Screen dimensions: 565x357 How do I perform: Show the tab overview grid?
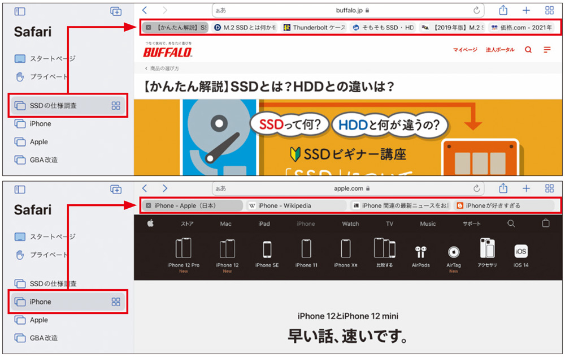[549, 11]
